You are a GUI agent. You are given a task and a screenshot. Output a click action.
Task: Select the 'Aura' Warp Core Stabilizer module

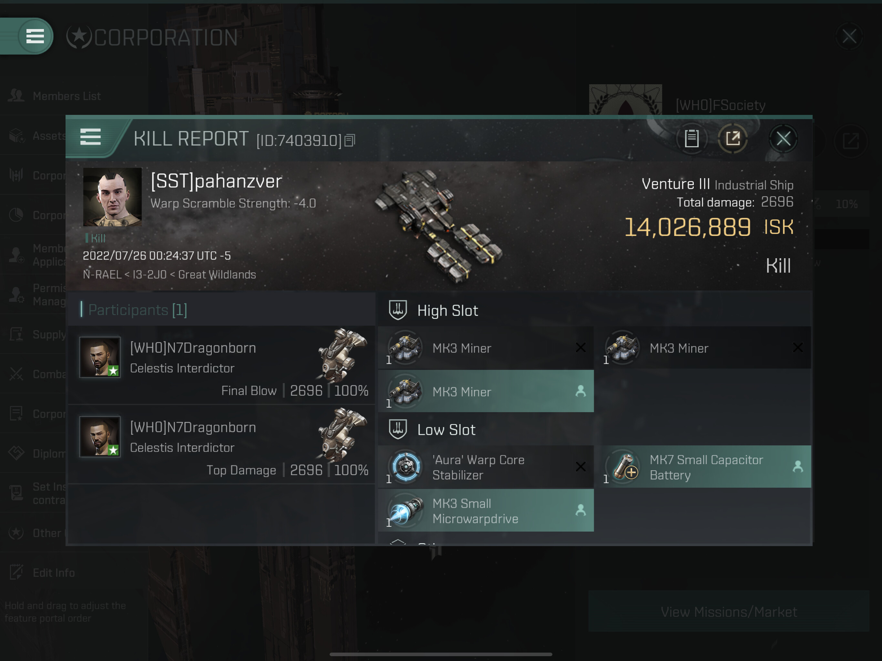pos(486,467)
